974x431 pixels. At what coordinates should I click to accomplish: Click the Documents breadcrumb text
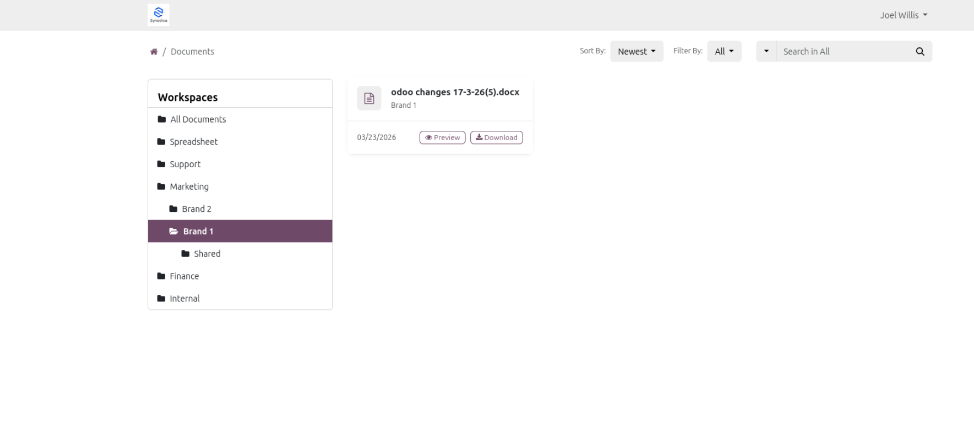pos(192,52)
